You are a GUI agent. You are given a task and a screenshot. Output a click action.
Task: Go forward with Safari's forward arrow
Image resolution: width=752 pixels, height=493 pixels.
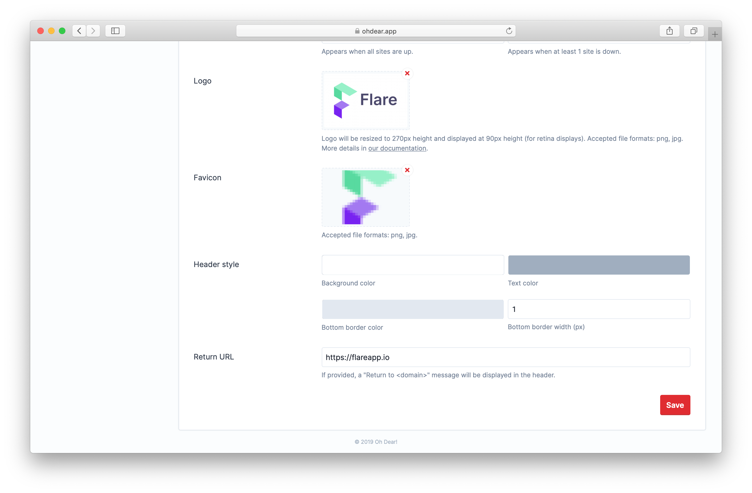click(93, 31)
